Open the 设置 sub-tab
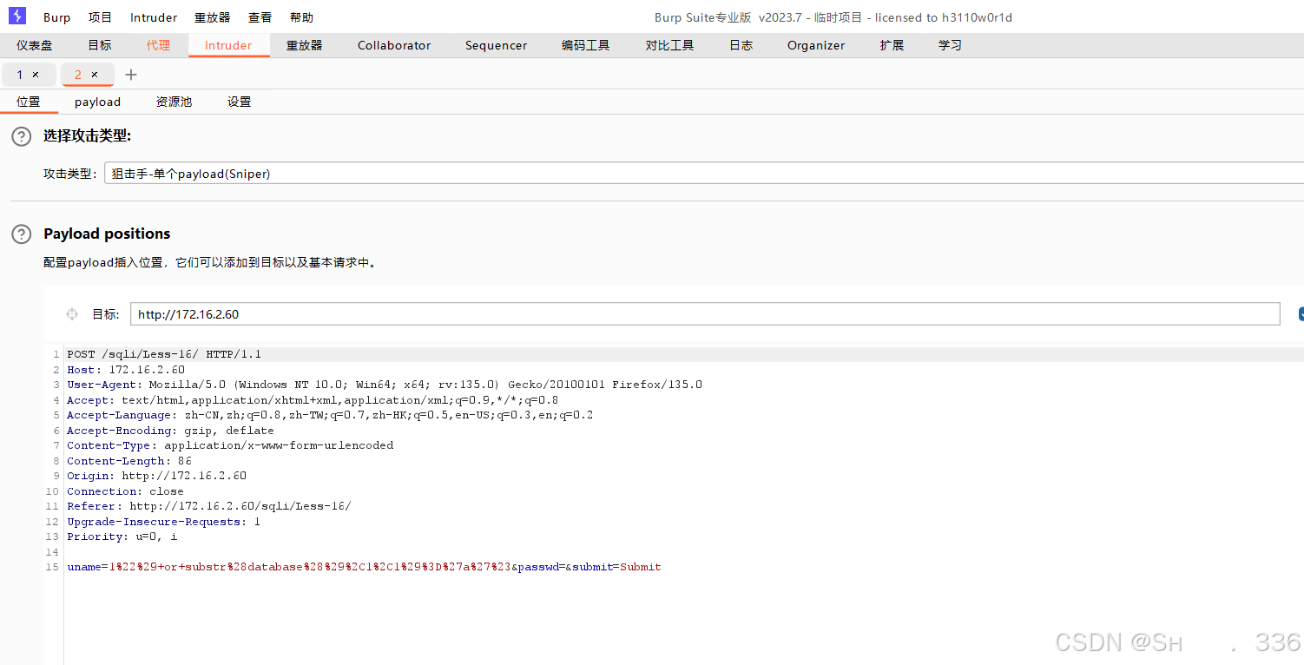The width and height of the screenshot is (1304, 665). pos(240,102)
